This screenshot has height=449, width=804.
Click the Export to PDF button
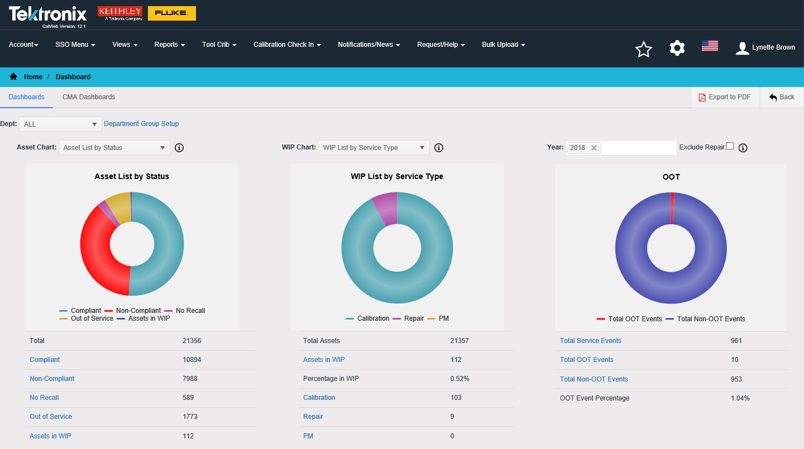725,97
